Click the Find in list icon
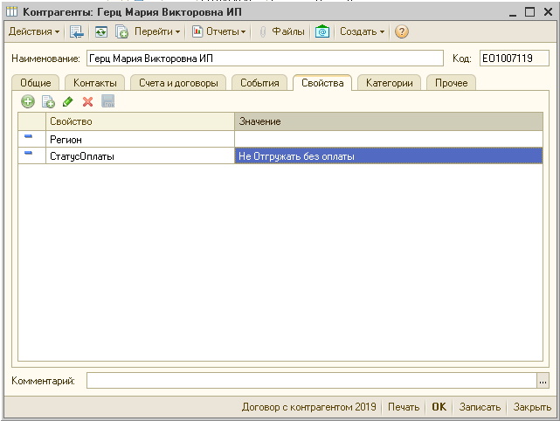The width and height of the screenshot is (560, 421). pos(78,31)
